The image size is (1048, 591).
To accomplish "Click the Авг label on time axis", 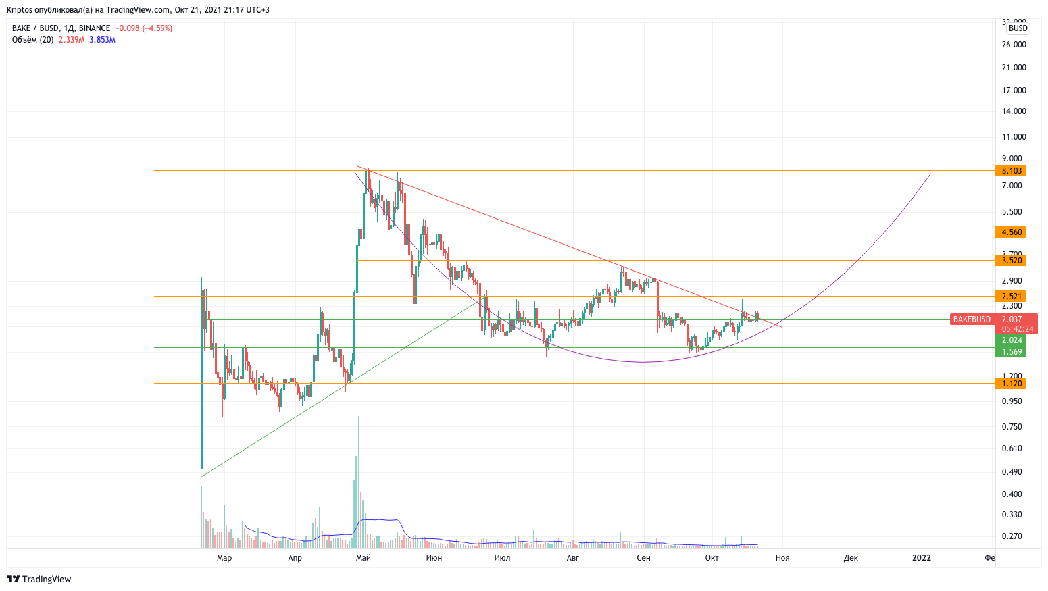I will (x=573, y=558).
